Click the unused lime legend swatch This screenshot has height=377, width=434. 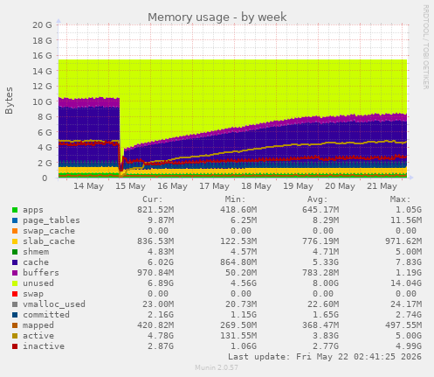point(15,283)
